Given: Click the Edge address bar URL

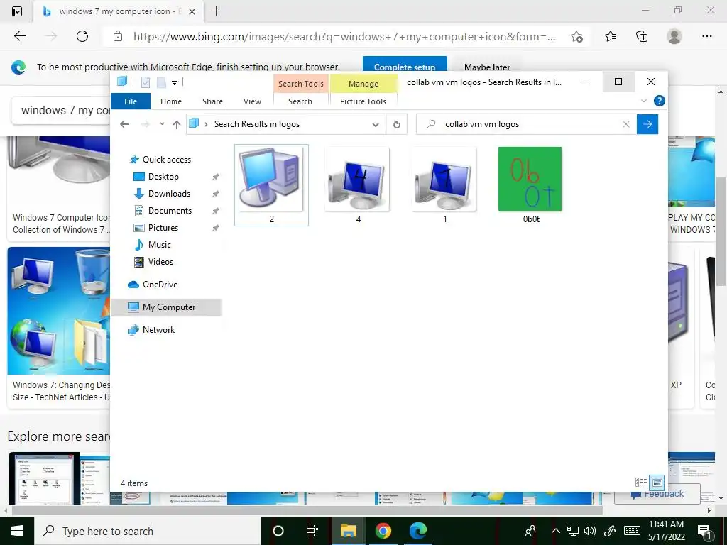Looking at the screenshot, I should pos(344,37).
